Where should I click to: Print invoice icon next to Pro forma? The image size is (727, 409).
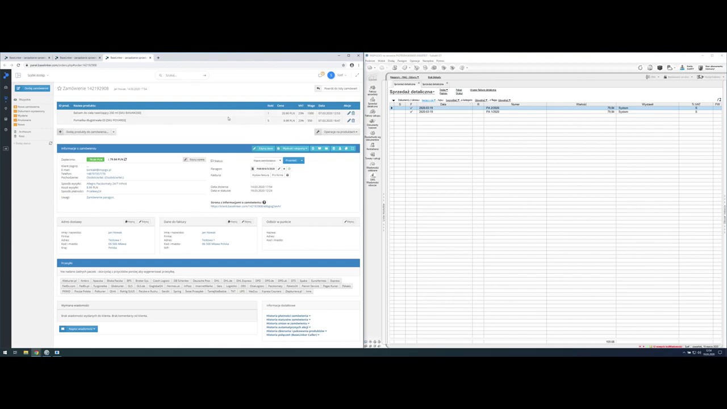(287, 175)
